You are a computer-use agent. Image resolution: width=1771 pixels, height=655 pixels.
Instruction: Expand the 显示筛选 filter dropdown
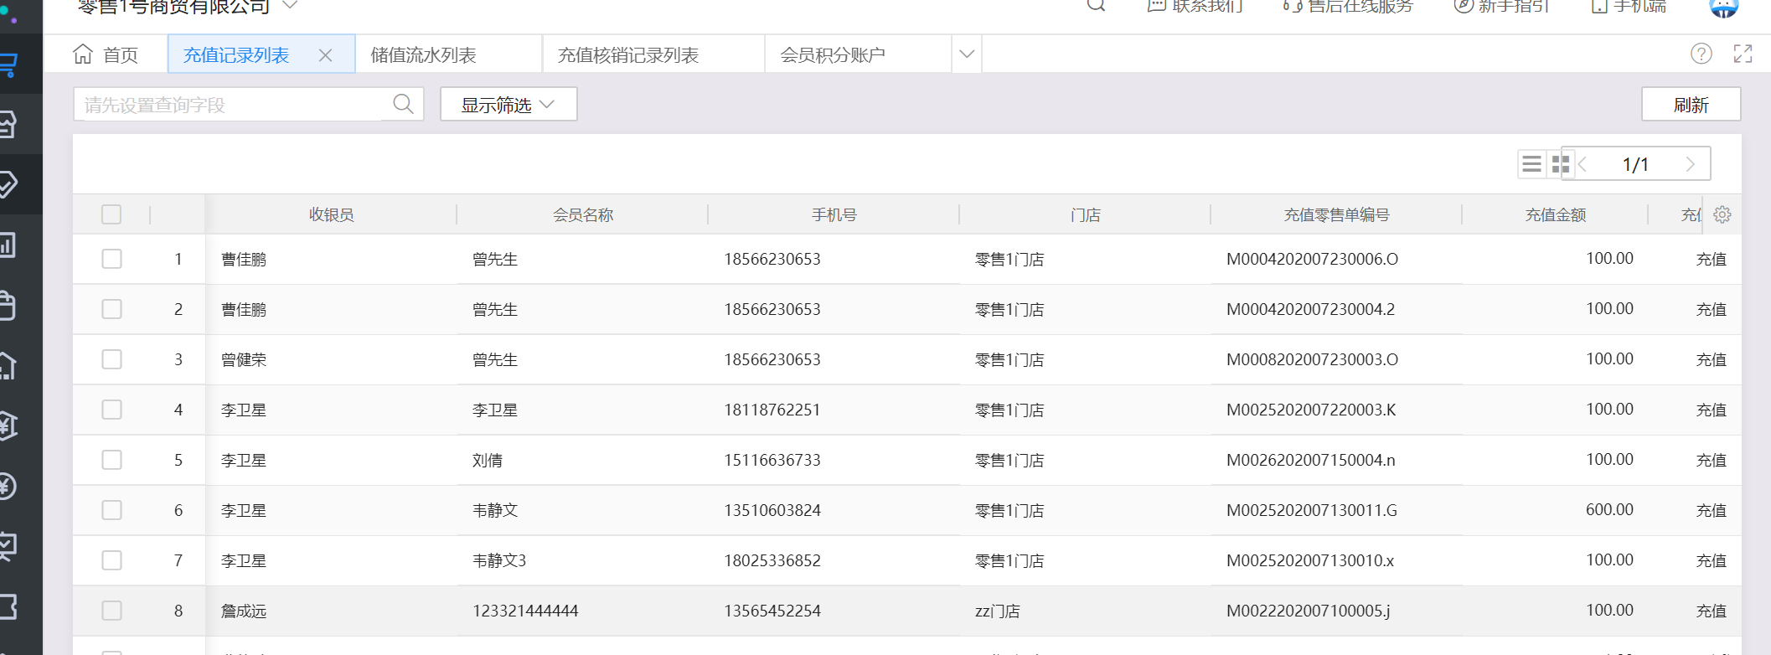[508, 105]
